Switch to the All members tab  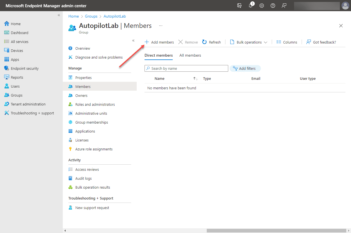[x=190, y=55]
